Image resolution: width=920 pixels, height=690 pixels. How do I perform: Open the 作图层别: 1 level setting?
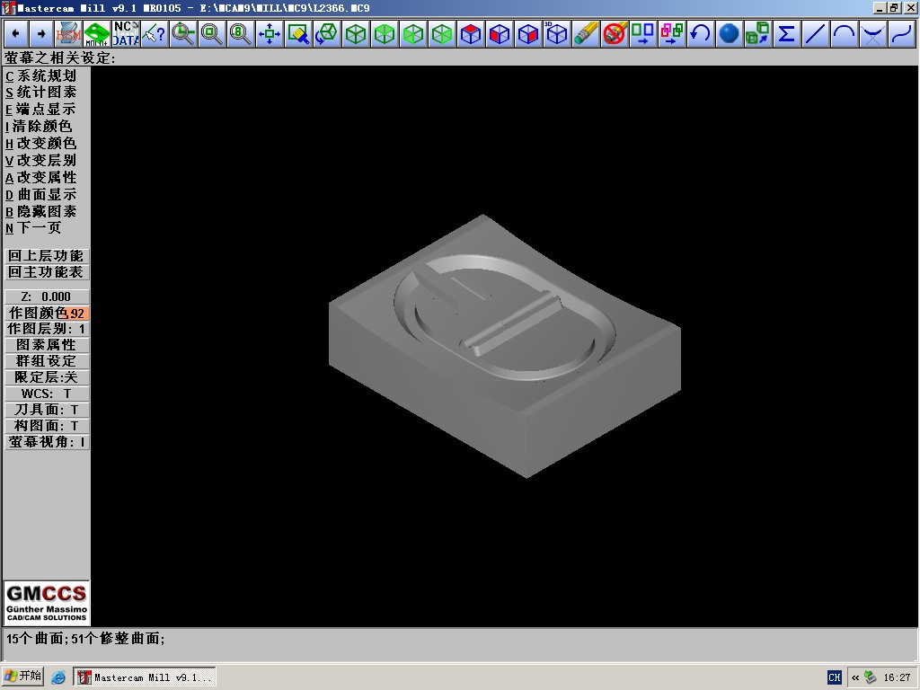click(47, 329)
